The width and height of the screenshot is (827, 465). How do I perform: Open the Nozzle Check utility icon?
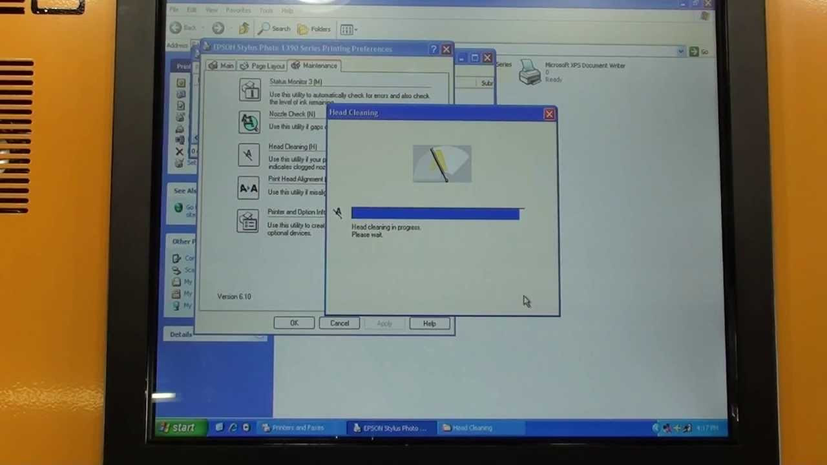[x=250, y=123]
